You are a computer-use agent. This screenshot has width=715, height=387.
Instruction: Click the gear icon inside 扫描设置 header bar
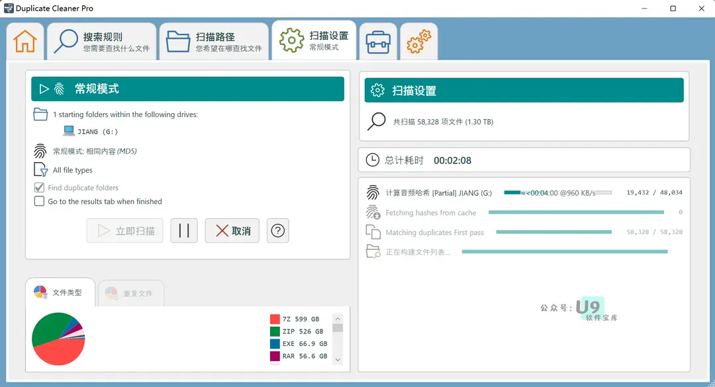(x=377, y=89)
